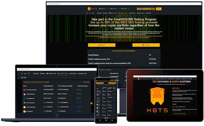Open HOME menu on the monitor
This screenshot has height=126, width=204.
pos(99,13)
